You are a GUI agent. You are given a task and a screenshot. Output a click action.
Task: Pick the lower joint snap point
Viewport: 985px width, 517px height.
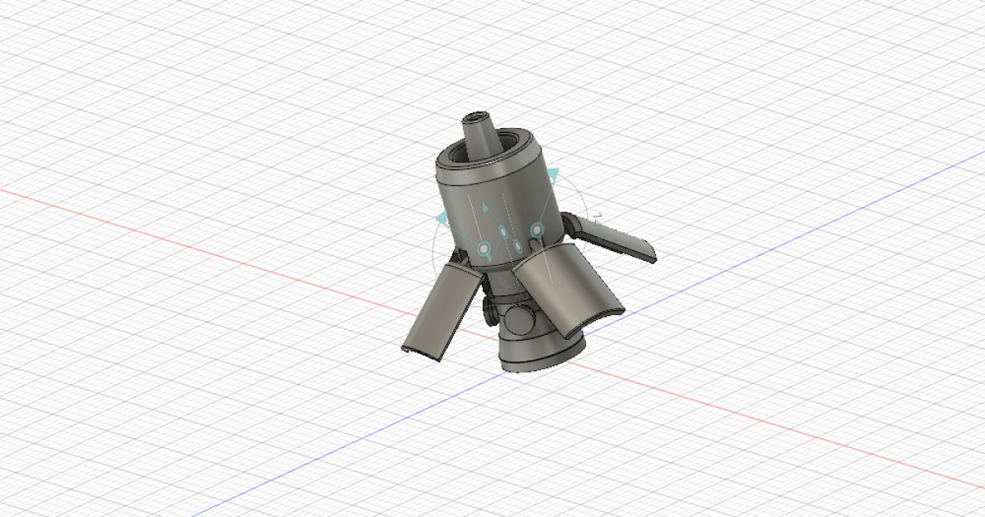point(517,245)
